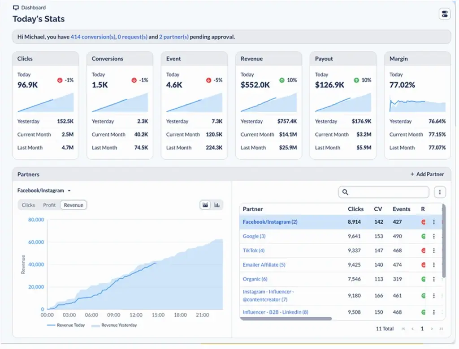Click the Add Partner button
459x349 pixels.
427,174
